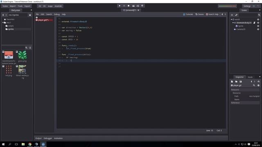The image size is (262, 147).
Task: Click the scene tree search magnifier
Action: pos(259,15)
